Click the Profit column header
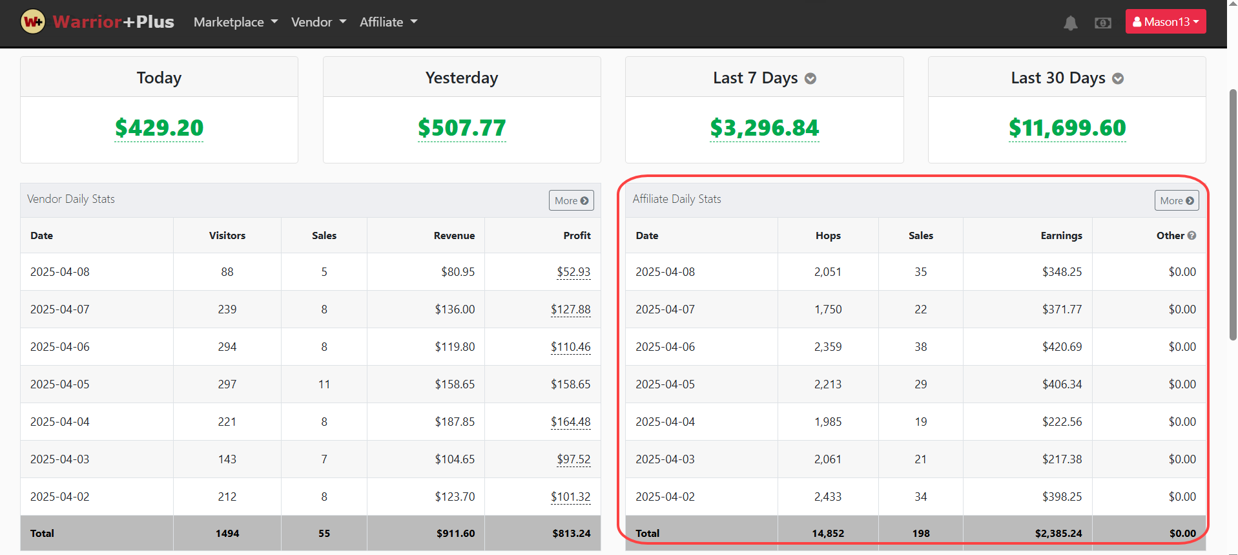The image size is (1238, 555). [x=577, y=236]
